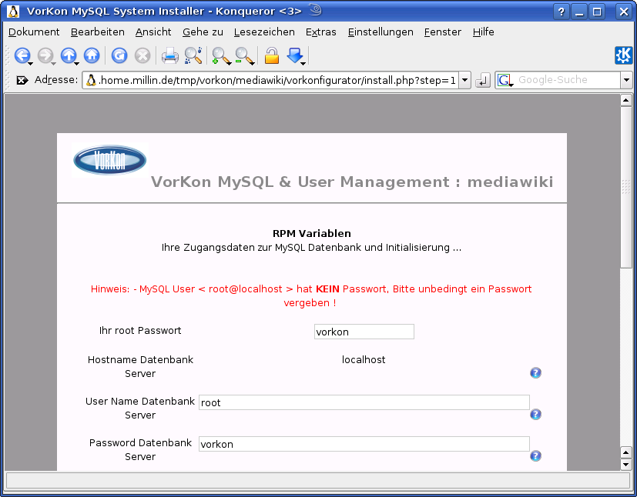The height and width of the screenshot is (497, 637).
Task: Click the blue down-arrow toolbar icon
Action: (x=295, y=55)
